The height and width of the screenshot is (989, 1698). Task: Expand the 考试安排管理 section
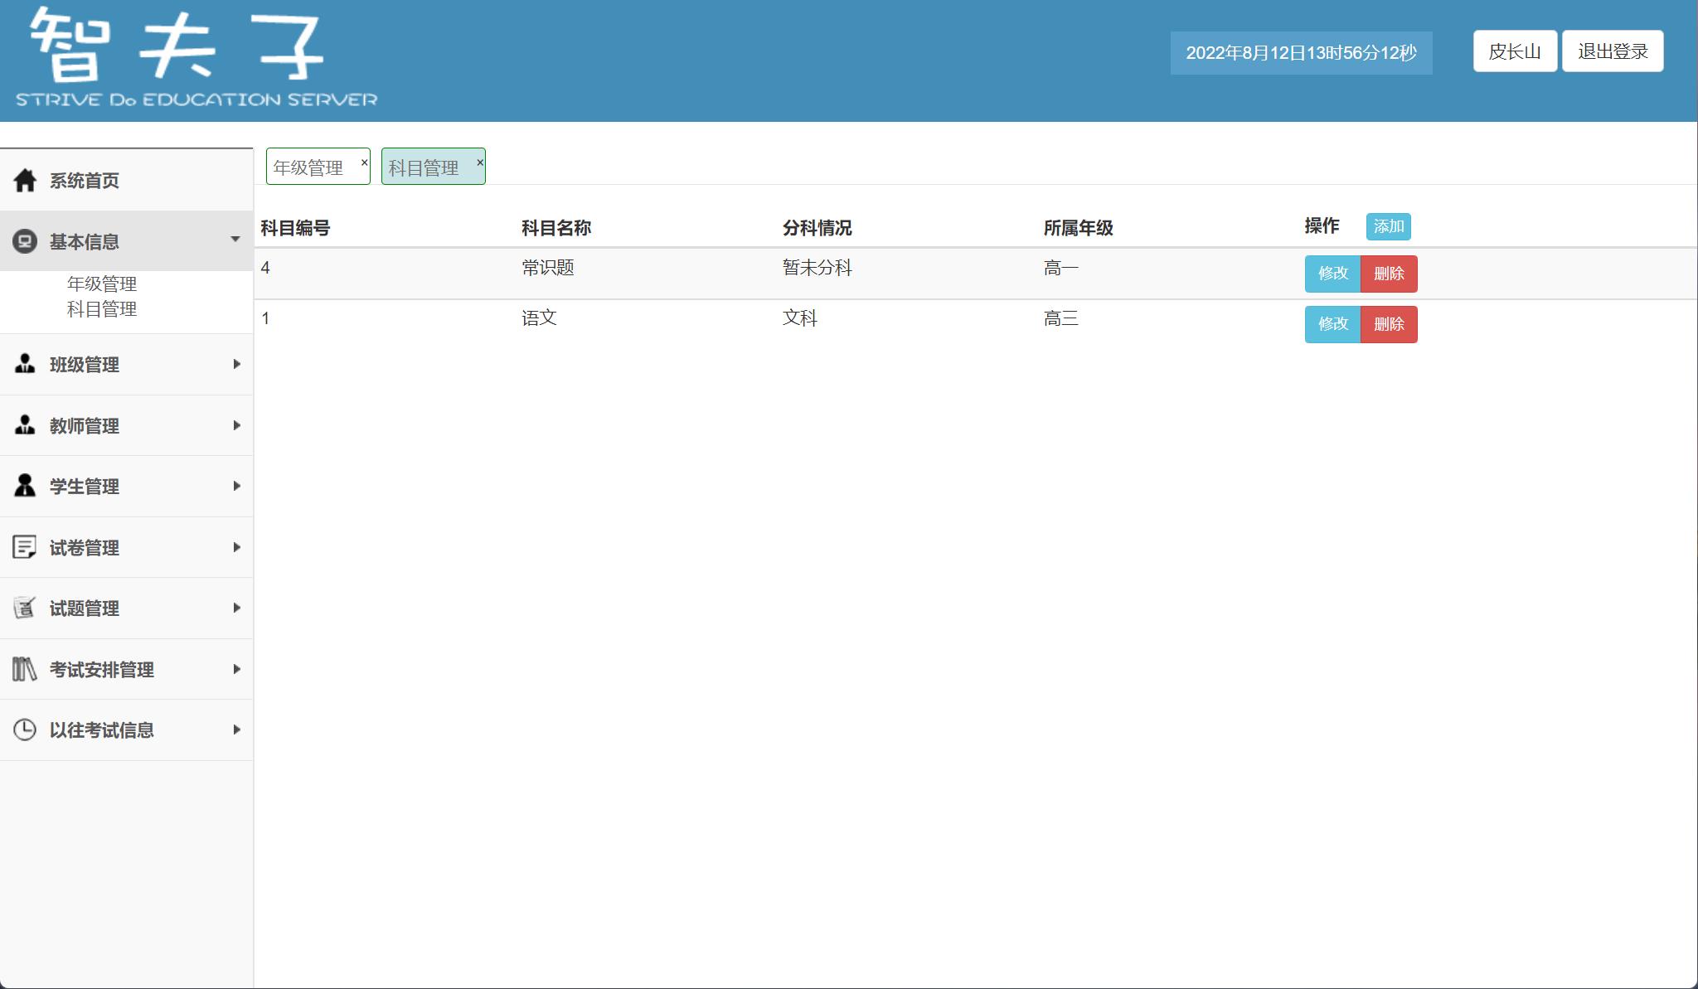tap(236, 668)
